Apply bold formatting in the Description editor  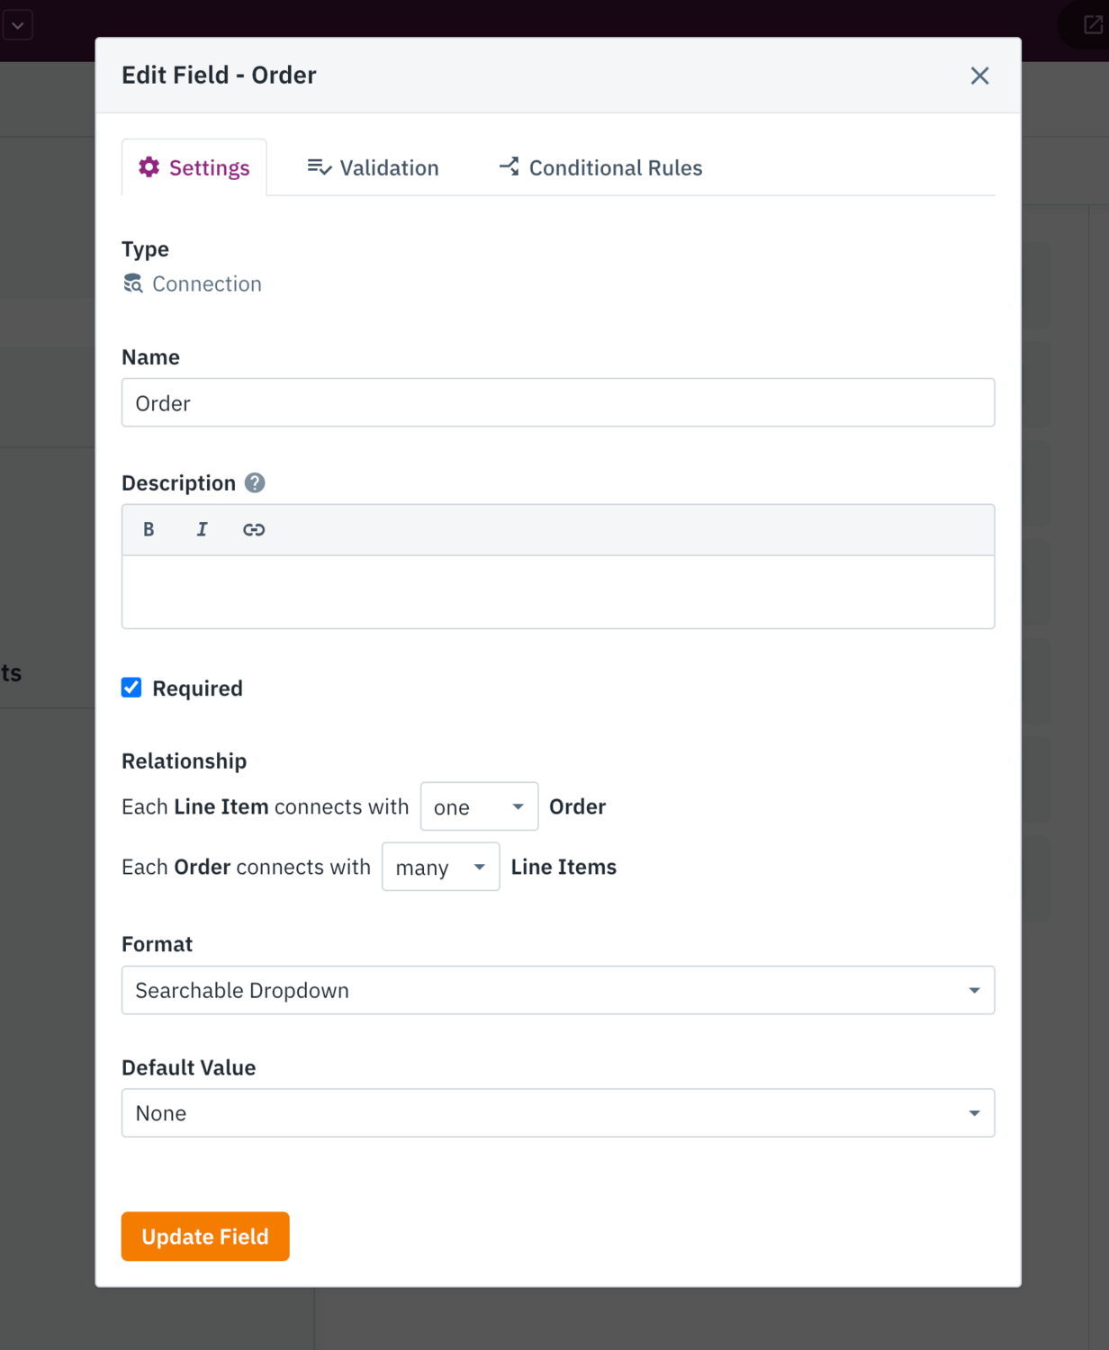[149, 529]
